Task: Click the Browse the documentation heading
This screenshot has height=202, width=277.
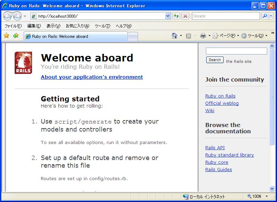Action: [x=228, y=128]
